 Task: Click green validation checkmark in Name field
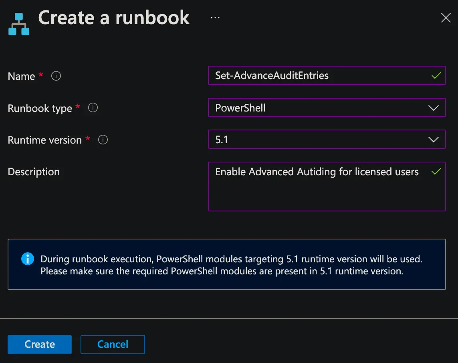[436, 75]
